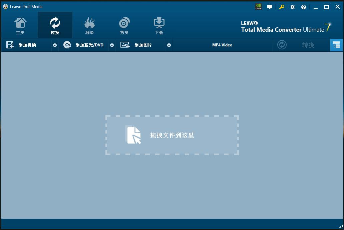
Task: Click the NVIDIA CUDA acceleration icon
Action: 258,7
